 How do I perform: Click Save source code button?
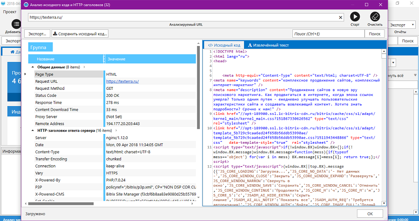(x=80, y=34)
